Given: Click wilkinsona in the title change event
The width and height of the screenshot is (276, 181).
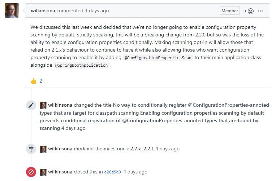Looking at the screenshot, I should click(60, 105).
